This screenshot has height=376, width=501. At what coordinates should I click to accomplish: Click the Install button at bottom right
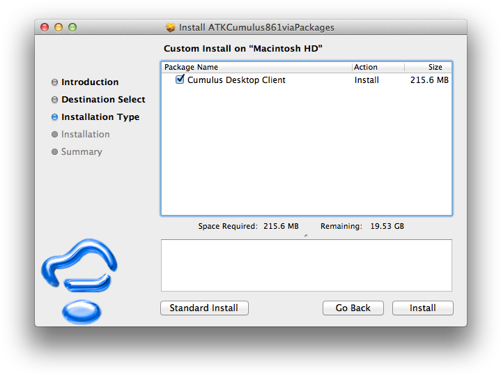click(x=422, y=308)
